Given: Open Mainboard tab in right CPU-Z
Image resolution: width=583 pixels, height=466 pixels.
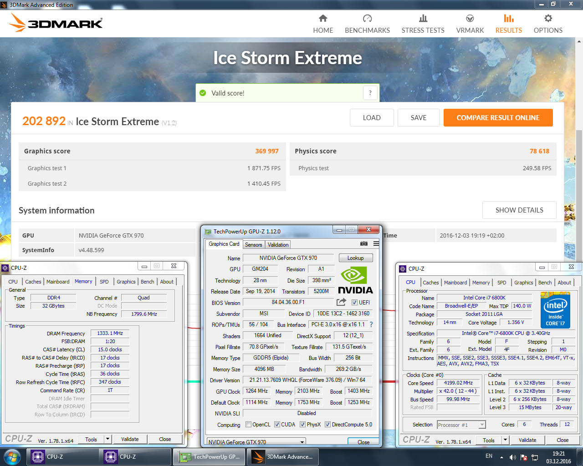Looking at the screenshot, I should [455, 283].
